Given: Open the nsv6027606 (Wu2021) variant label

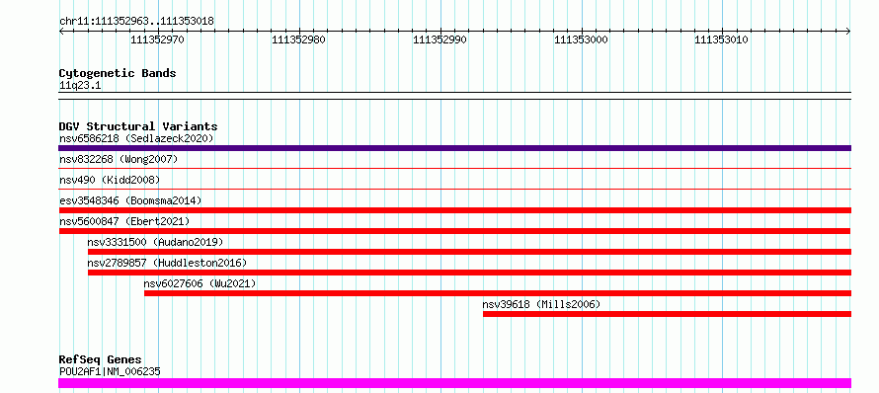Looking at the screenshot, I should 200,283.
